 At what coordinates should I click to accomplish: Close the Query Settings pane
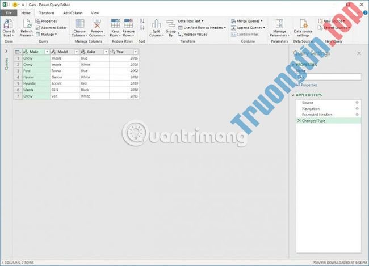click(359, 53)
